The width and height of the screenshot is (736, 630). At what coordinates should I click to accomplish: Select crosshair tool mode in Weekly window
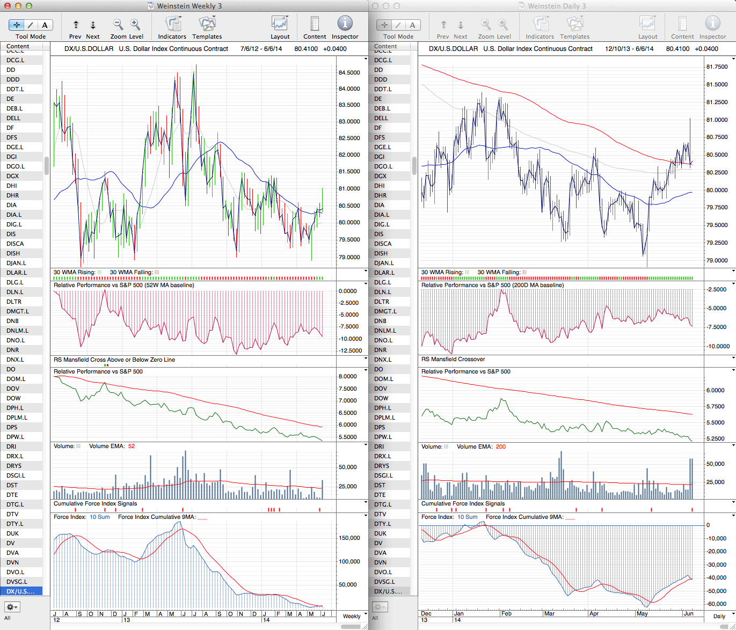click(x=17, y=25)
